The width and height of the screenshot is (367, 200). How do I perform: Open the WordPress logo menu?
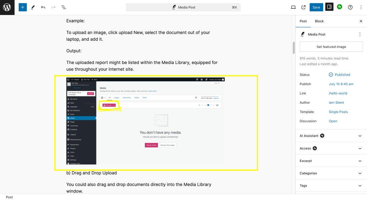(x=7, y=7)
